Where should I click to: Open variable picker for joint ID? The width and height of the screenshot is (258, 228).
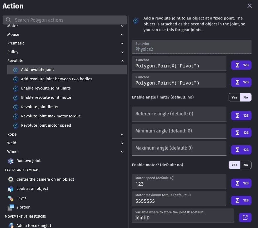pyautogui.click(x=245, y=217)
